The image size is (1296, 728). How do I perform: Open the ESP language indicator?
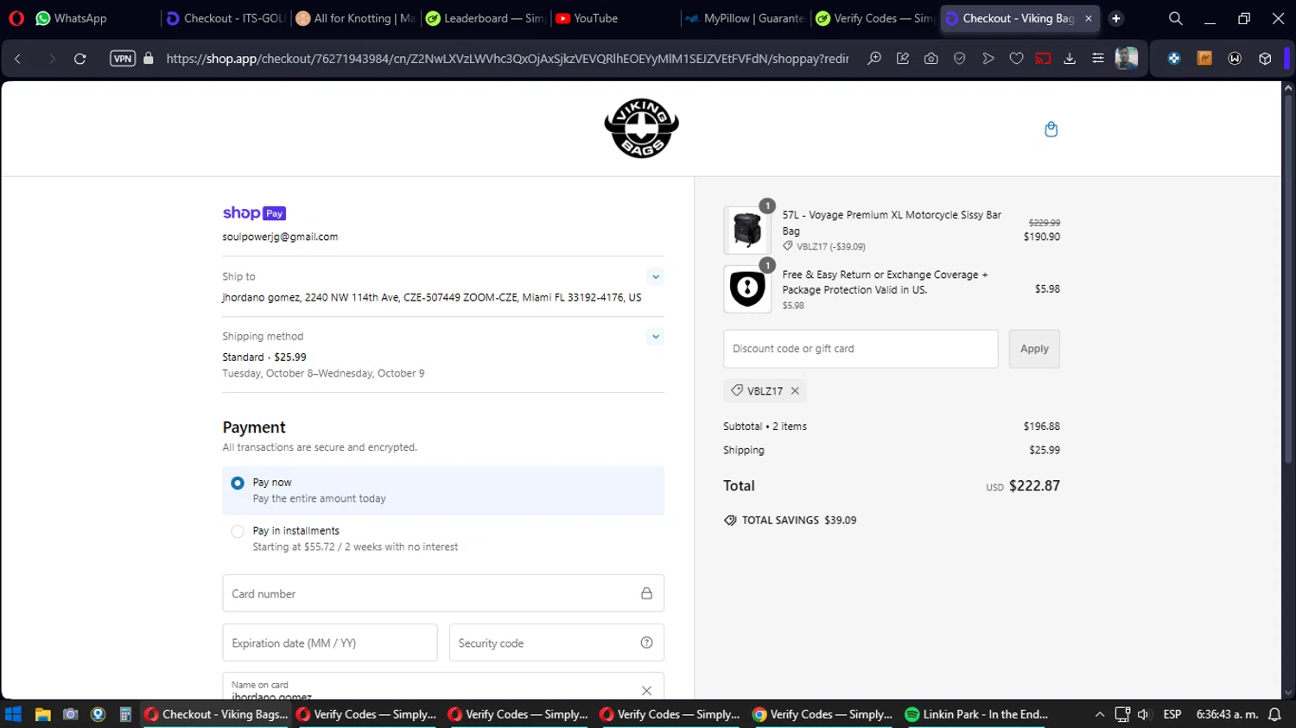(1172, 714)
